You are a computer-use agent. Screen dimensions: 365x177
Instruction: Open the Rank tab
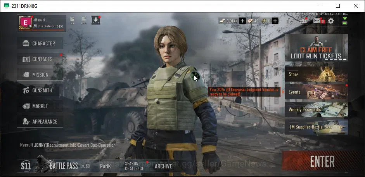[105, 166]
